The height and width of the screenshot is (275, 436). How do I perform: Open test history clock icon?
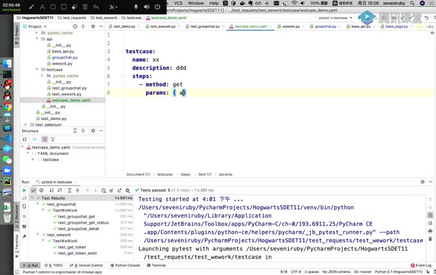coord(104,190)
